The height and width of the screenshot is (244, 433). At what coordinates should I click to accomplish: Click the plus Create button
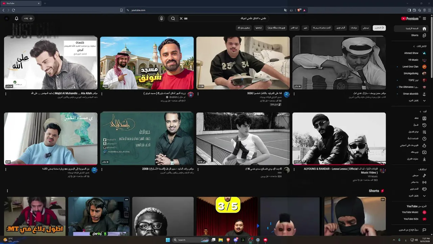[x=28, y=18]
